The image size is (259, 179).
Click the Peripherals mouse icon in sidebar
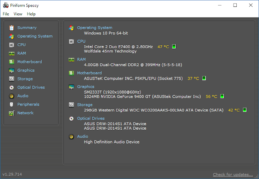tap(11, 104)
